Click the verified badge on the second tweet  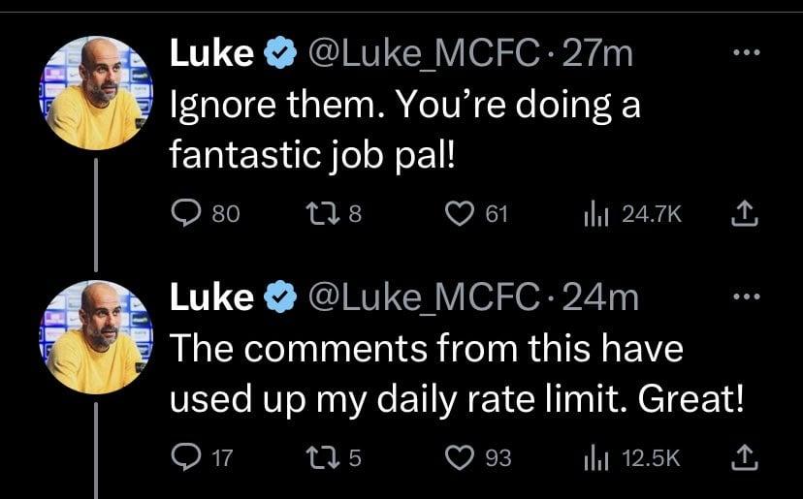pyautogui.click(x=280, y=297)
